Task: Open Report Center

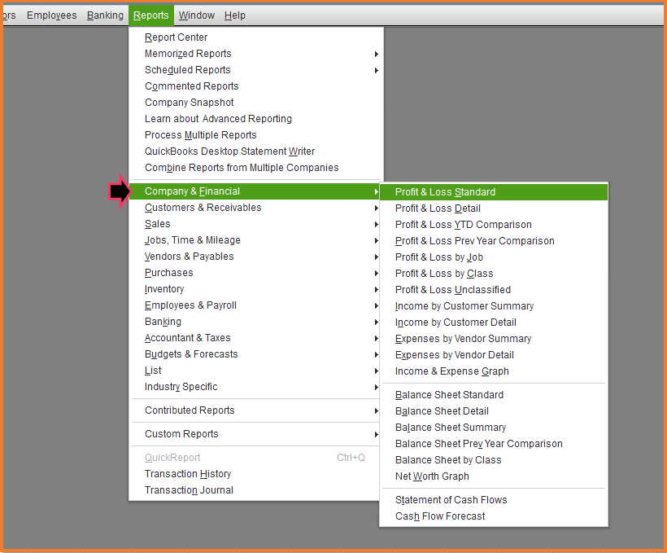Action: click(256, 37)
